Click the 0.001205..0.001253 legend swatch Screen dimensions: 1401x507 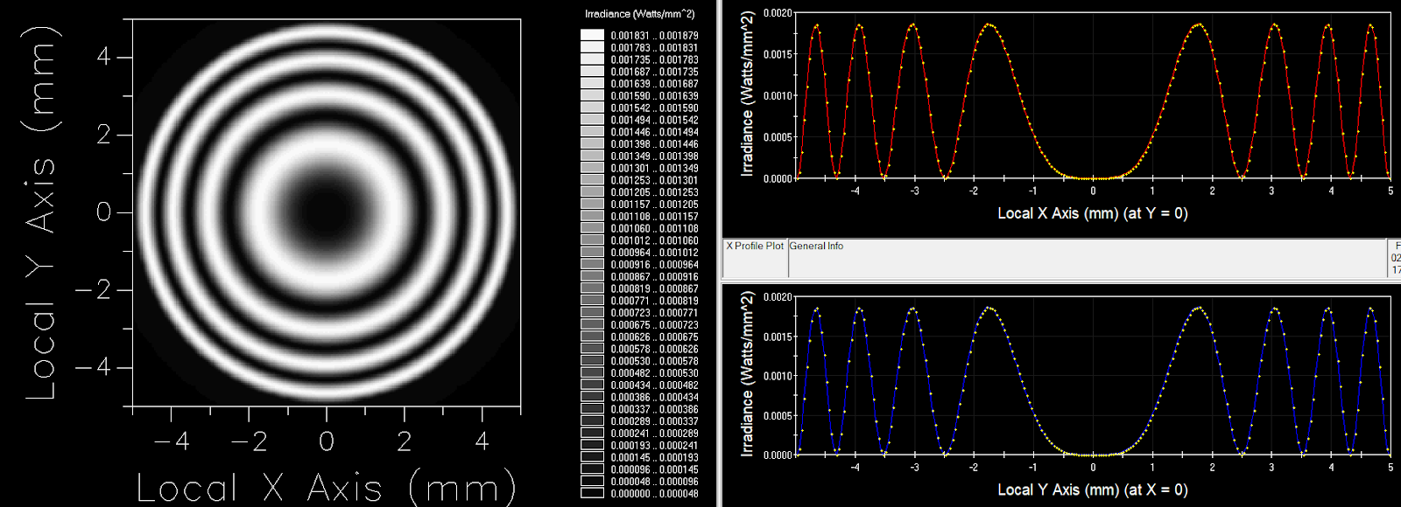click(x=593, y=192)
